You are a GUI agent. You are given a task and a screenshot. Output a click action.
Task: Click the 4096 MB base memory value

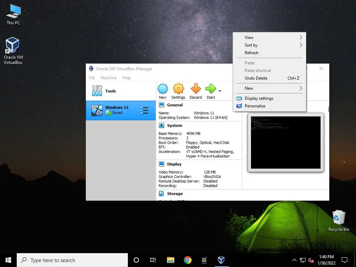193,133
